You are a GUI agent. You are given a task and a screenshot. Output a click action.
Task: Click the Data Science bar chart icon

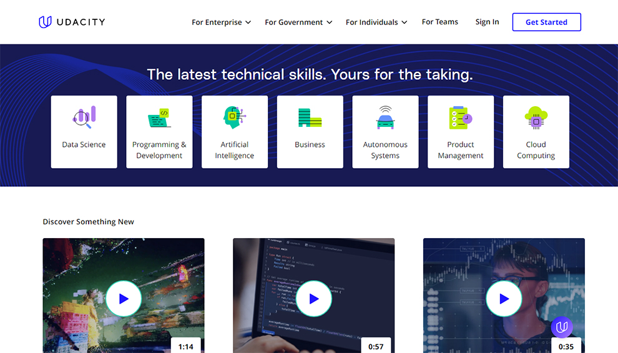(x=84, y=117)
